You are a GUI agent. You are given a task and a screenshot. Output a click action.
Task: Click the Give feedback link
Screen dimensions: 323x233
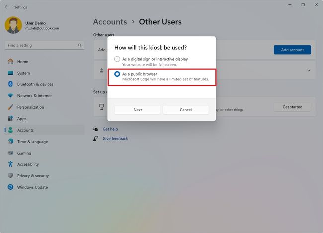tap(115, 139)
